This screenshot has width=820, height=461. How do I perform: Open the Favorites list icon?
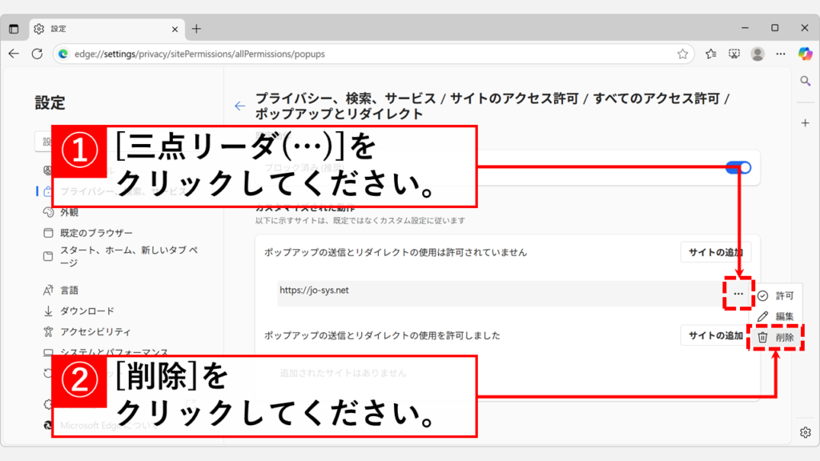click(711, 54)
